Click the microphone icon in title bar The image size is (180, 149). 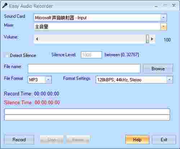click(x=5, y=6)
